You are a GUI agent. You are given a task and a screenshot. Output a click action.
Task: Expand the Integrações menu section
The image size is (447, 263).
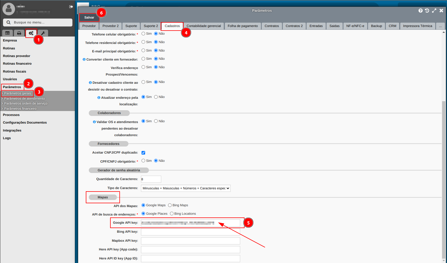12,130
